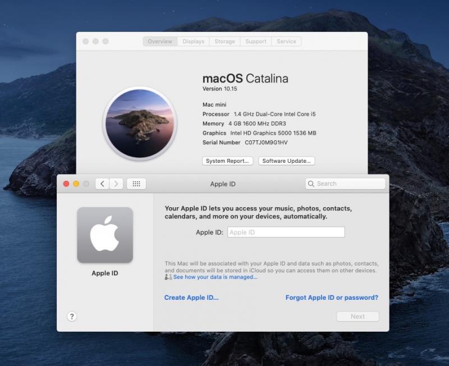Minimize the Apple ID window with yellow button
The image size is (449, 366).
pos(76,184)
